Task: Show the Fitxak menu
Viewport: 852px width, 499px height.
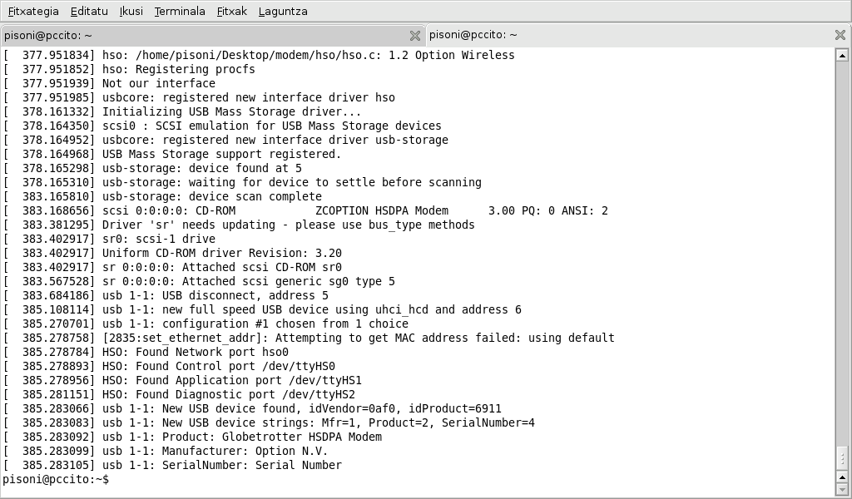Action: click(x=231, y=12)
